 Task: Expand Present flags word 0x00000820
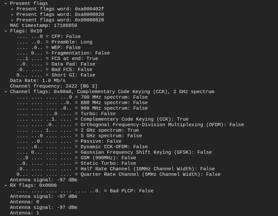point(12,20)
